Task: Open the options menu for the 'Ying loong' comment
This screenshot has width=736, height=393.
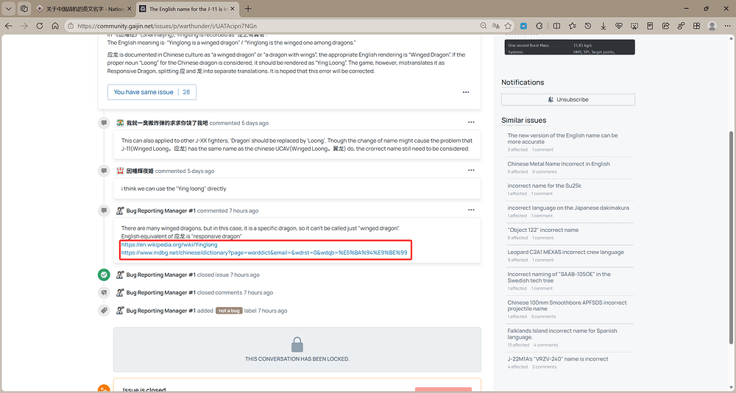Action: (x=471, y=171)
